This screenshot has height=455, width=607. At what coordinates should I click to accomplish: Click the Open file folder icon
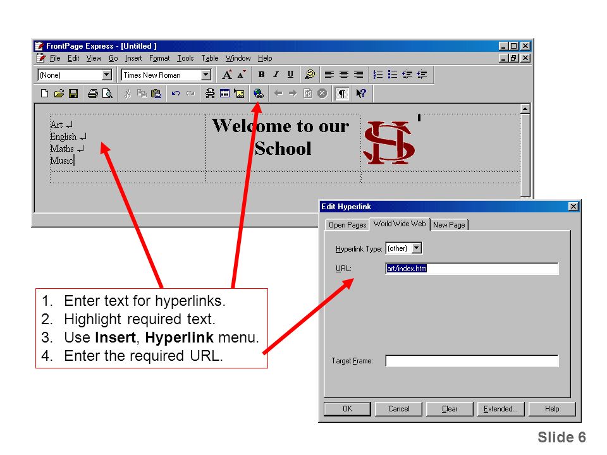(x=59, y=94)
